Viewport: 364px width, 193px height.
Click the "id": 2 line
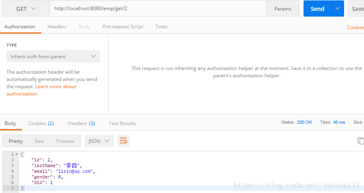click(x=42, y=160)
